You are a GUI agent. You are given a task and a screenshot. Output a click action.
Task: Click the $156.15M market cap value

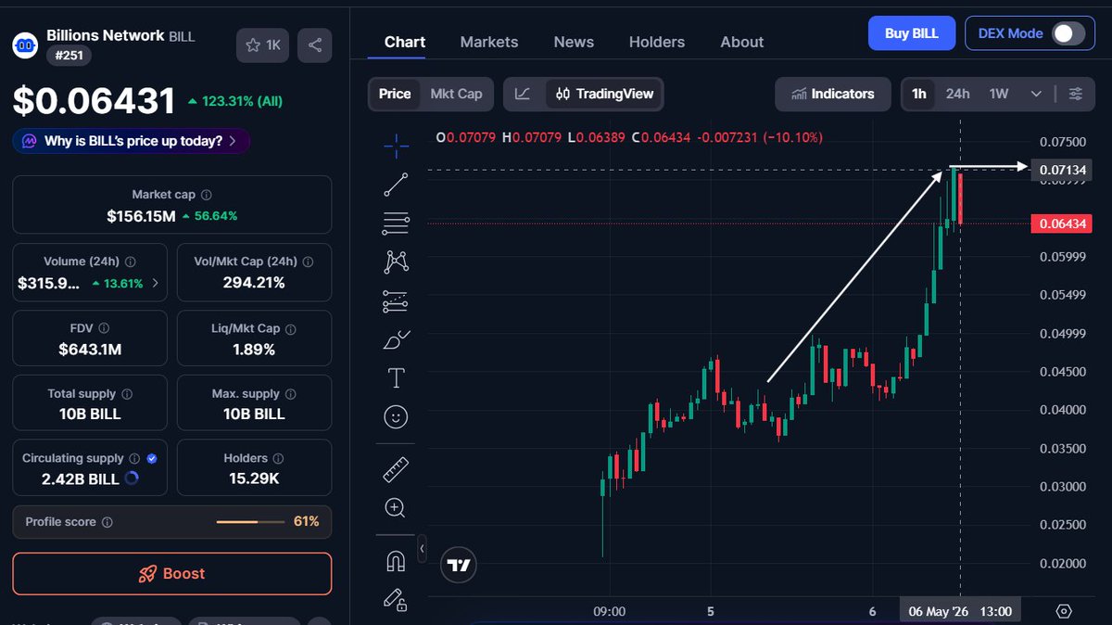(x=141, y=216)
